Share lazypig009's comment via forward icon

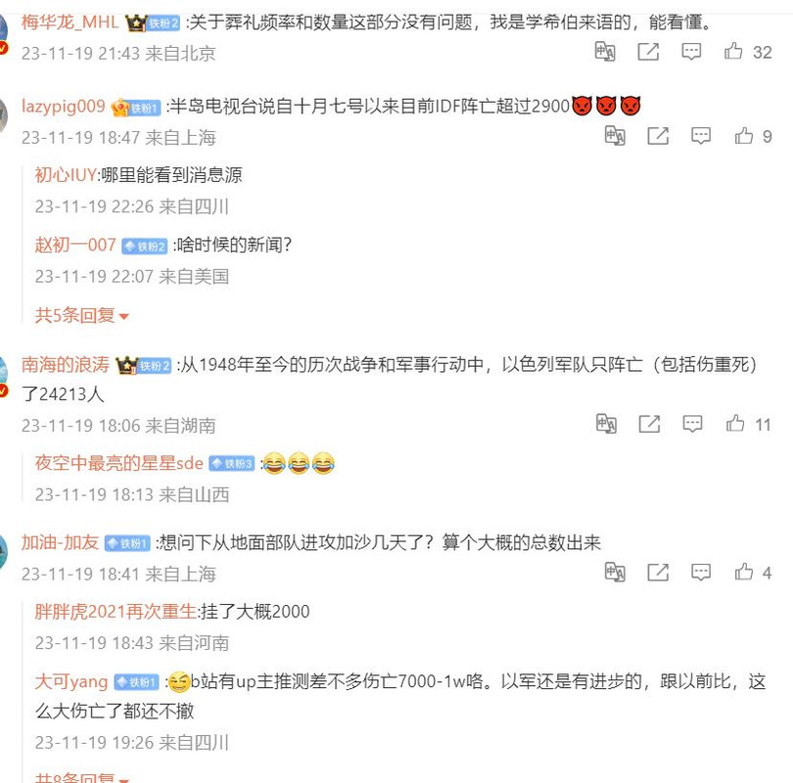658,135
